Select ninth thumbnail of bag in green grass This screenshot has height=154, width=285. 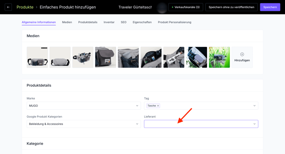pyautogui.click(x=219, y=57)
